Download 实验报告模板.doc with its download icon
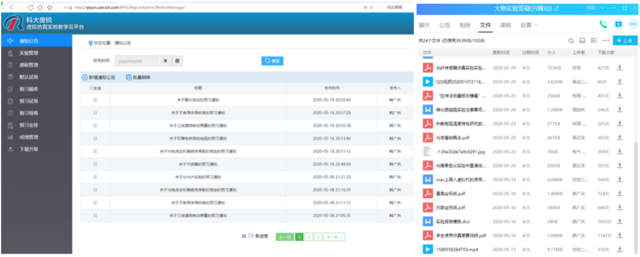 pos(620,221)
